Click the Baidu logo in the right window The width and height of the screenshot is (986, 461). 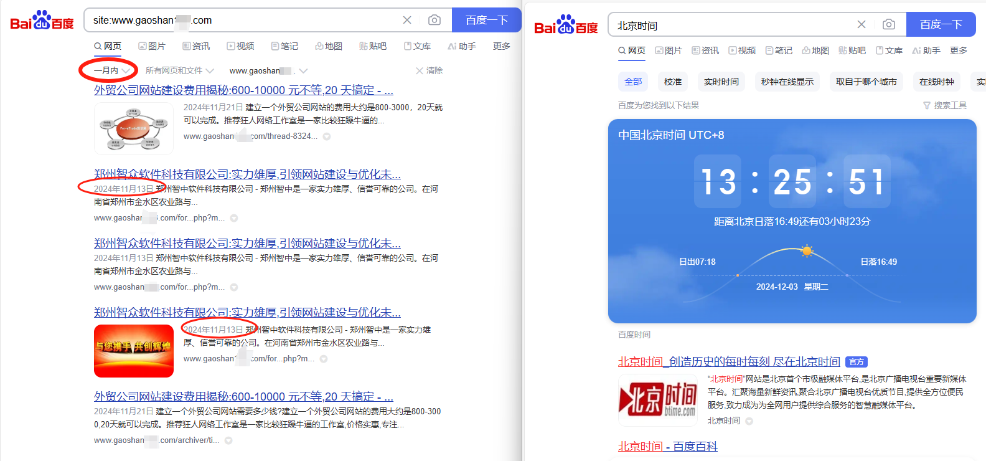(x=566, y=25)
